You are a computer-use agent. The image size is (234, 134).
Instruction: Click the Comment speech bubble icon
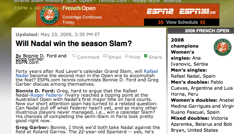pos(74,56)
